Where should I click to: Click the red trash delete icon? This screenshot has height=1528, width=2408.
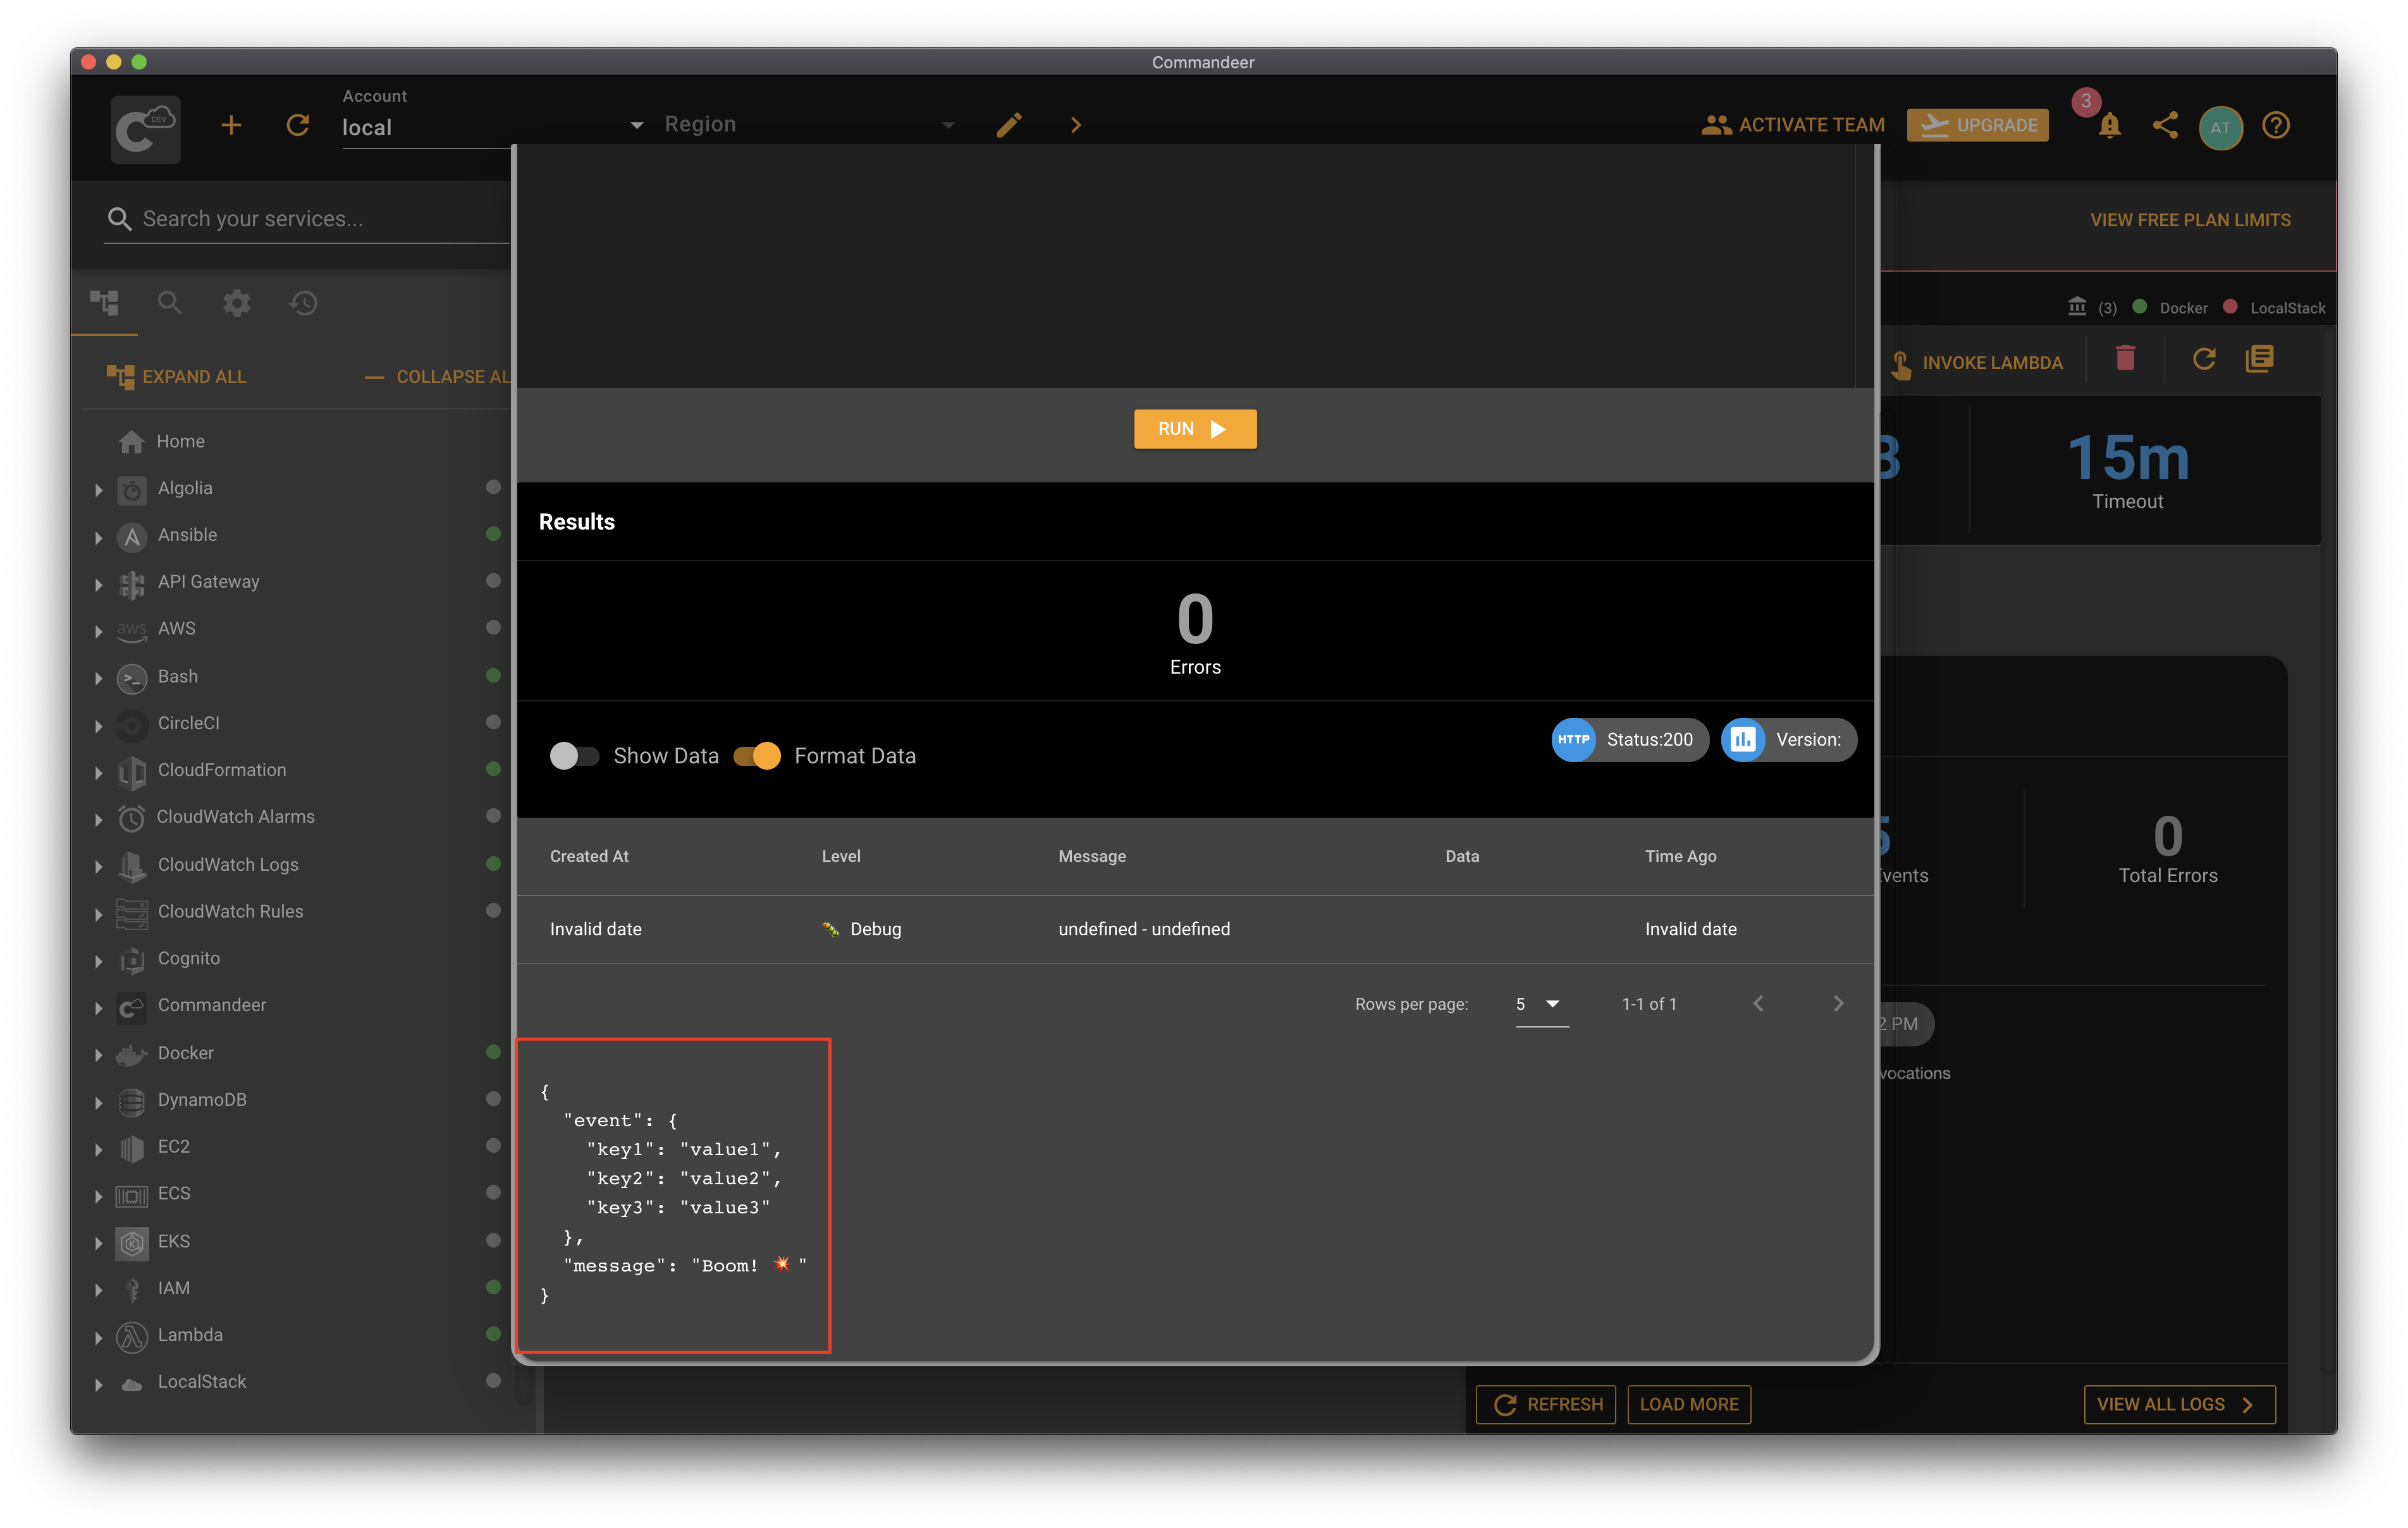coord(2125,358)
